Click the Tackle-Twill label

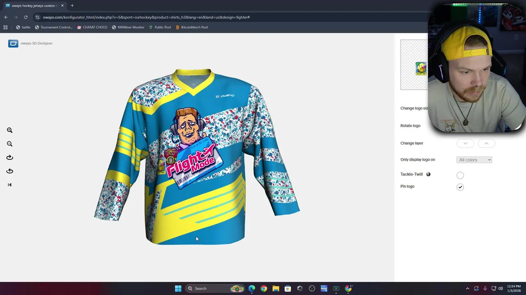411,174
